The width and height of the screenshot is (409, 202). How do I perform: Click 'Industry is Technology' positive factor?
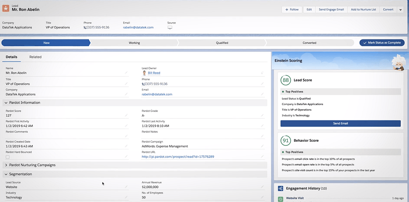[295, 115]
